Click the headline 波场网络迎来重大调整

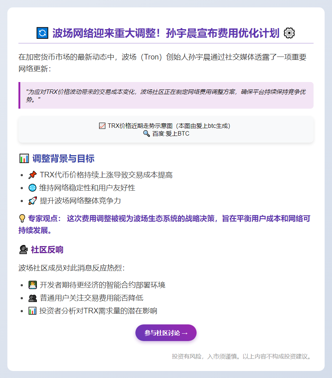tap(166, 33)
